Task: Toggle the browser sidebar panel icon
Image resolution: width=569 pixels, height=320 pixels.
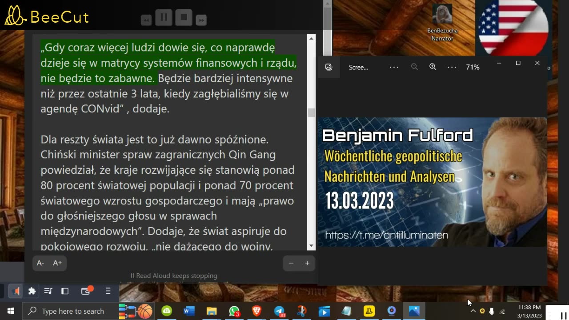Action: pos(65,291)
